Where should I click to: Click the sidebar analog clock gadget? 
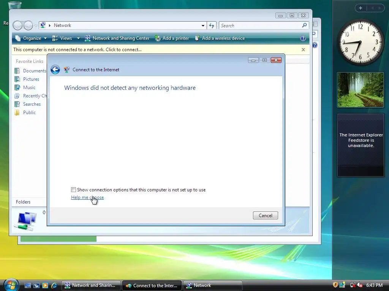pyautogui.click(x=361, y=42)
